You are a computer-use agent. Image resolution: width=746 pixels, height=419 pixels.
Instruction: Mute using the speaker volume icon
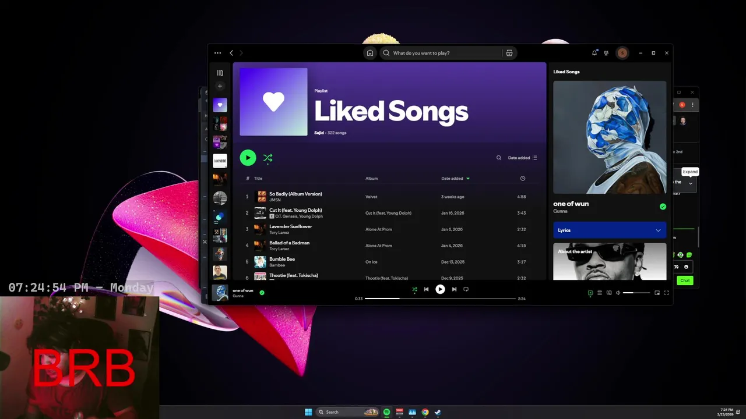click(618, 293)
